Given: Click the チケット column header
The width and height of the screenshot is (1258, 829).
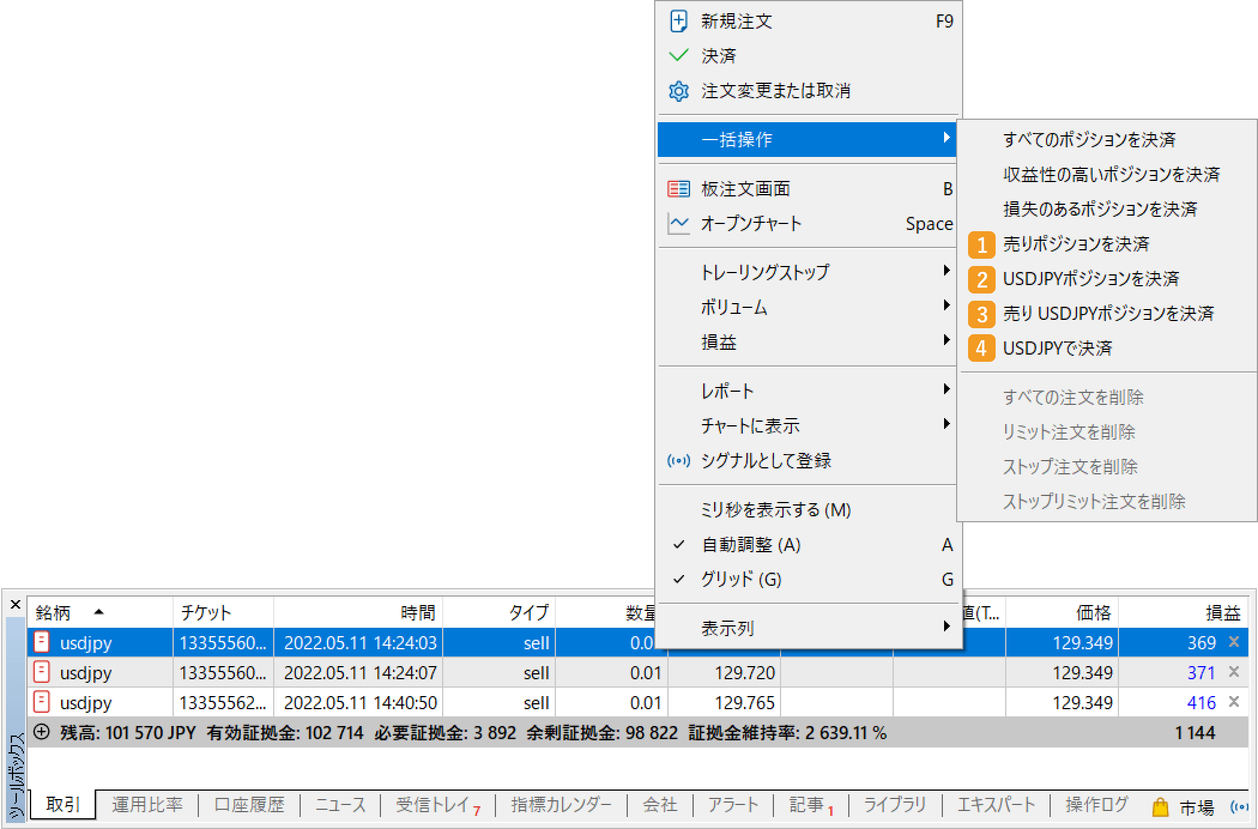Looking at the screenshot, I should (x=223, y=612).
